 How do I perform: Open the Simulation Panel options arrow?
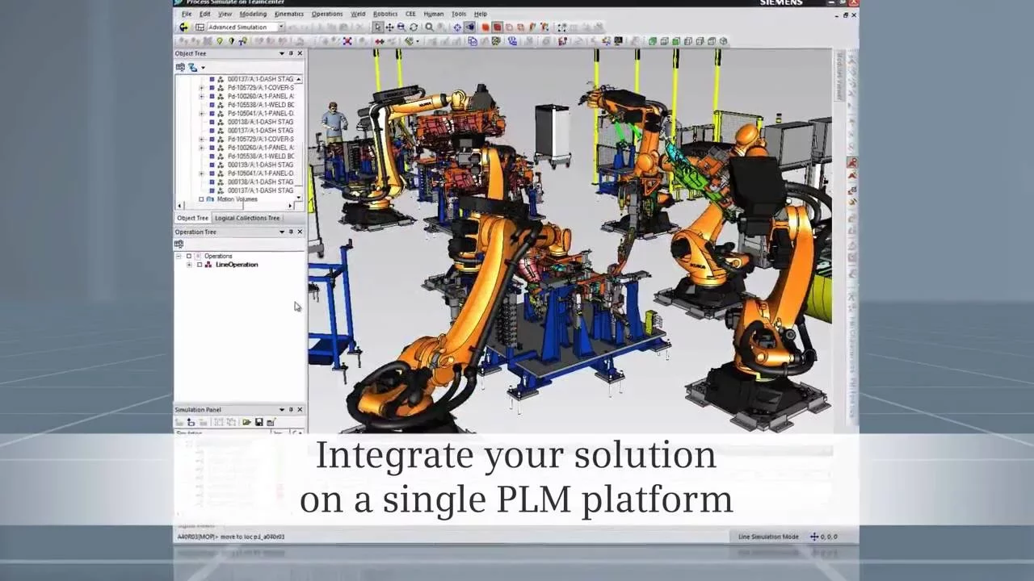pos(282,410)
